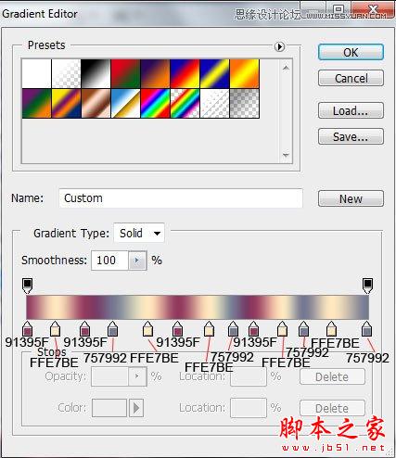This screenshot has height=458, width=396.
Task: Open the Presets flyout menu arrow
Action: (279, 46)
